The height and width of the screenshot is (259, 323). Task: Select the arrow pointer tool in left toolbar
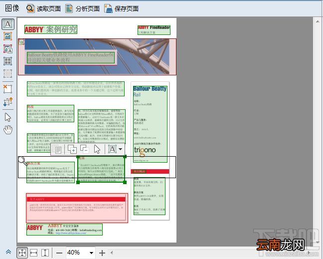coord(8,117)
